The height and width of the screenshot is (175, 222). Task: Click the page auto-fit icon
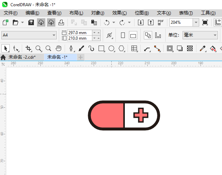click(110, 35)
